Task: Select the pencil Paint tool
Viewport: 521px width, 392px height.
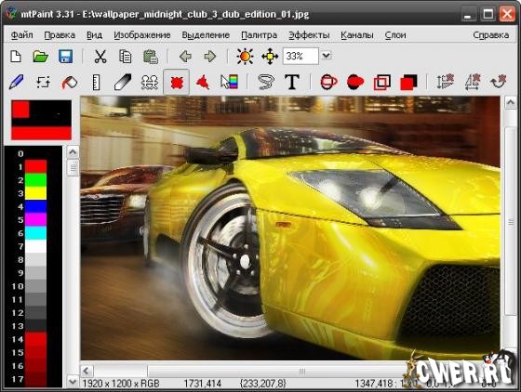Action: point(17,82)
